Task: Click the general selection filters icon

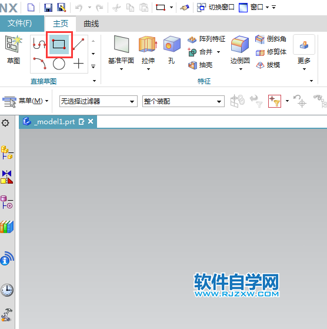Action: 275,101
